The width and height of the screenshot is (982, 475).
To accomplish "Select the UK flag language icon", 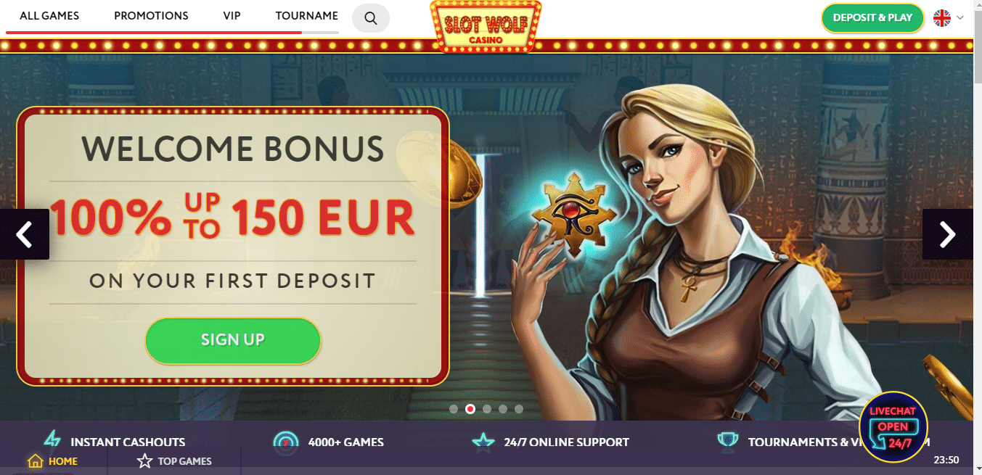I will [x=942, y=18].
